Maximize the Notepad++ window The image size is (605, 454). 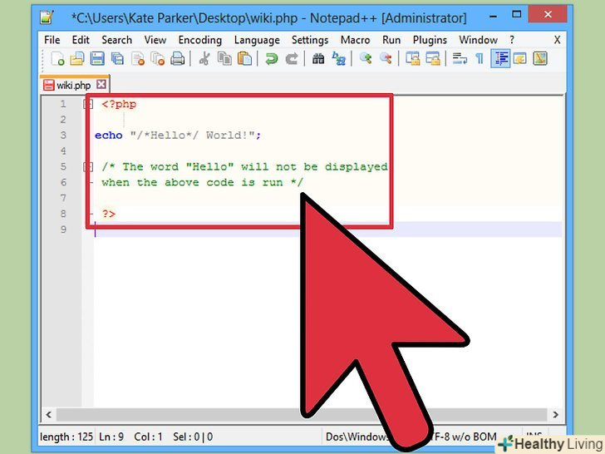pyautogui.click(x=517, y=15)
